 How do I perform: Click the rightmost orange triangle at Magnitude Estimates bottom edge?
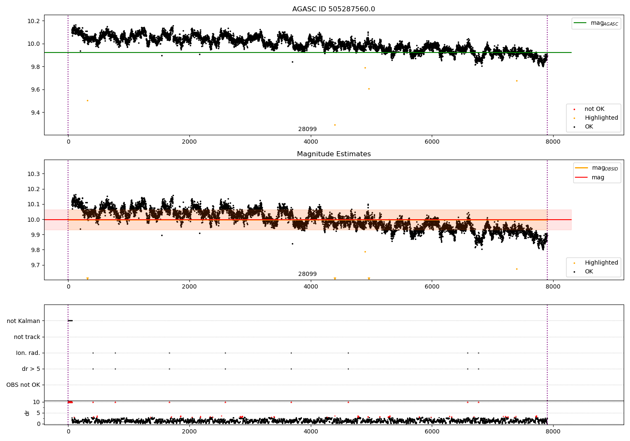[369, 278]
